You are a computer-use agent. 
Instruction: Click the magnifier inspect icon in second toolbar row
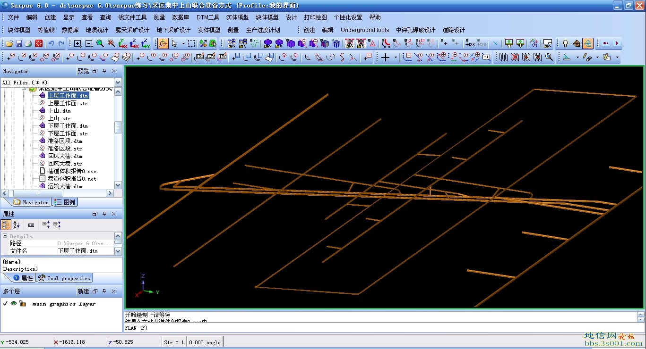point(549,57)
